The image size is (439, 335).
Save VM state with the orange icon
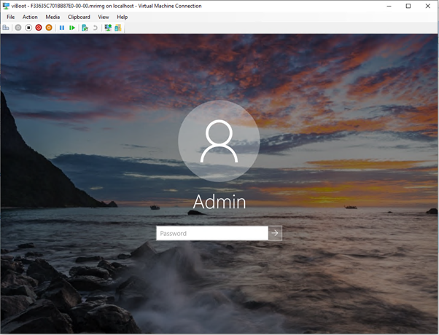pyautogui.click(x=49, y=28)
